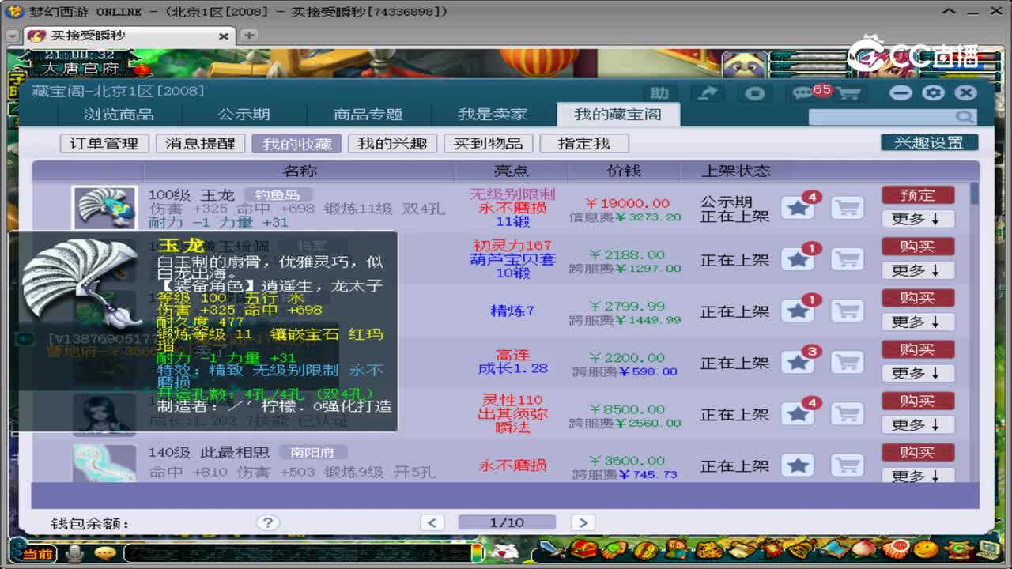Open the 助 help button in header
The width and height of the screenshot is (1012, 569).
coord(661,92)
